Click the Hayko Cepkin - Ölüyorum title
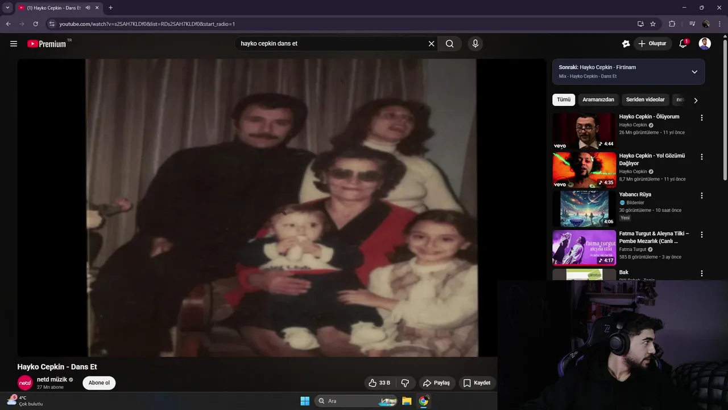The height and width of the screenshot is (410, 728). pyautogui.click(x=649, y=117)
